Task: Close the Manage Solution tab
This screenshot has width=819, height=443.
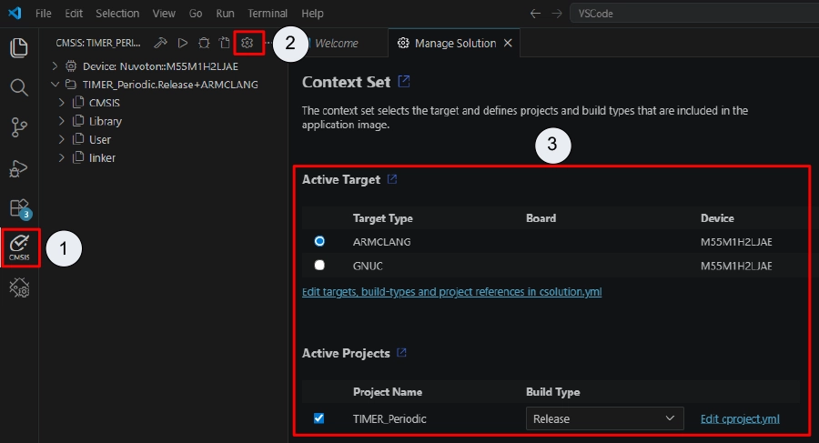Action: pyautogui.click(x=508, y=44)
